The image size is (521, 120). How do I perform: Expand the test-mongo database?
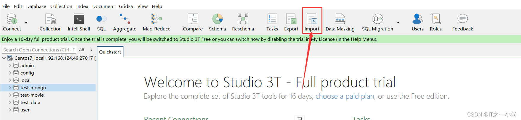pyautogui.click(x=10, y=87)
